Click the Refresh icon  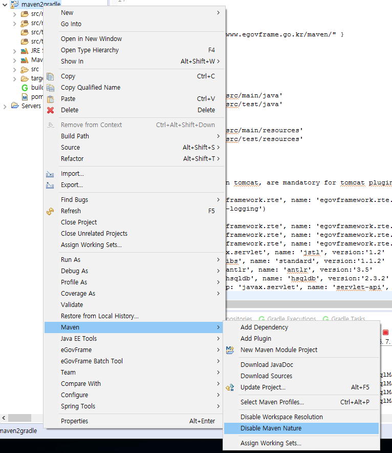click(50, 211)
